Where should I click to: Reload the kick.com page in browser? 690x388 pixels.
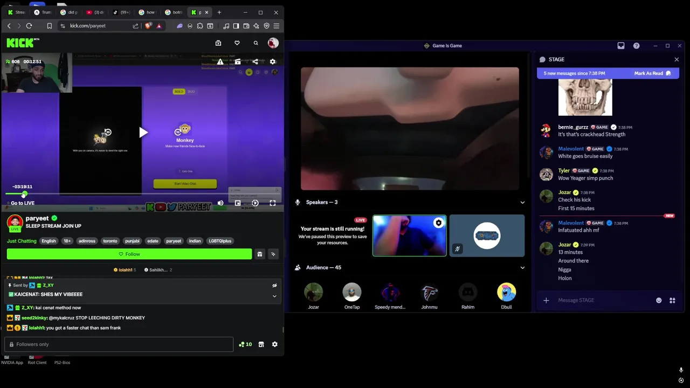pos(29,26)
